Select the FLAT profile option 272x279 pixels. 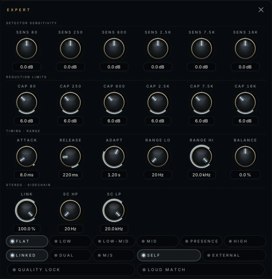coord(27,241)
